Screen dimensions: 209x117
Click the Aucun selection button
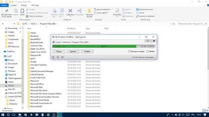(140, 13)
